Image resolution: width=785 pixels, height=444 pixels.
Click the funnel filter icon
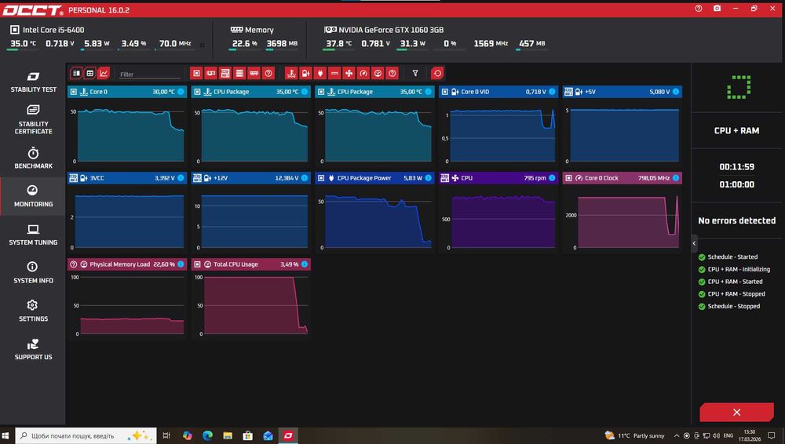pyautogui.click(x=415, y=74)
